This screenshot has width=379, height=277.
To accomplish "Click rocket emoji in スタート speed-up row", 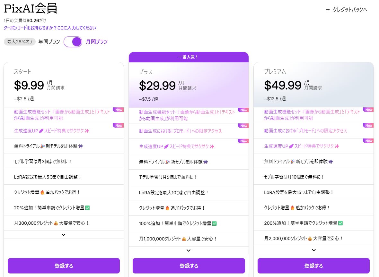I will tap(41, 131).
